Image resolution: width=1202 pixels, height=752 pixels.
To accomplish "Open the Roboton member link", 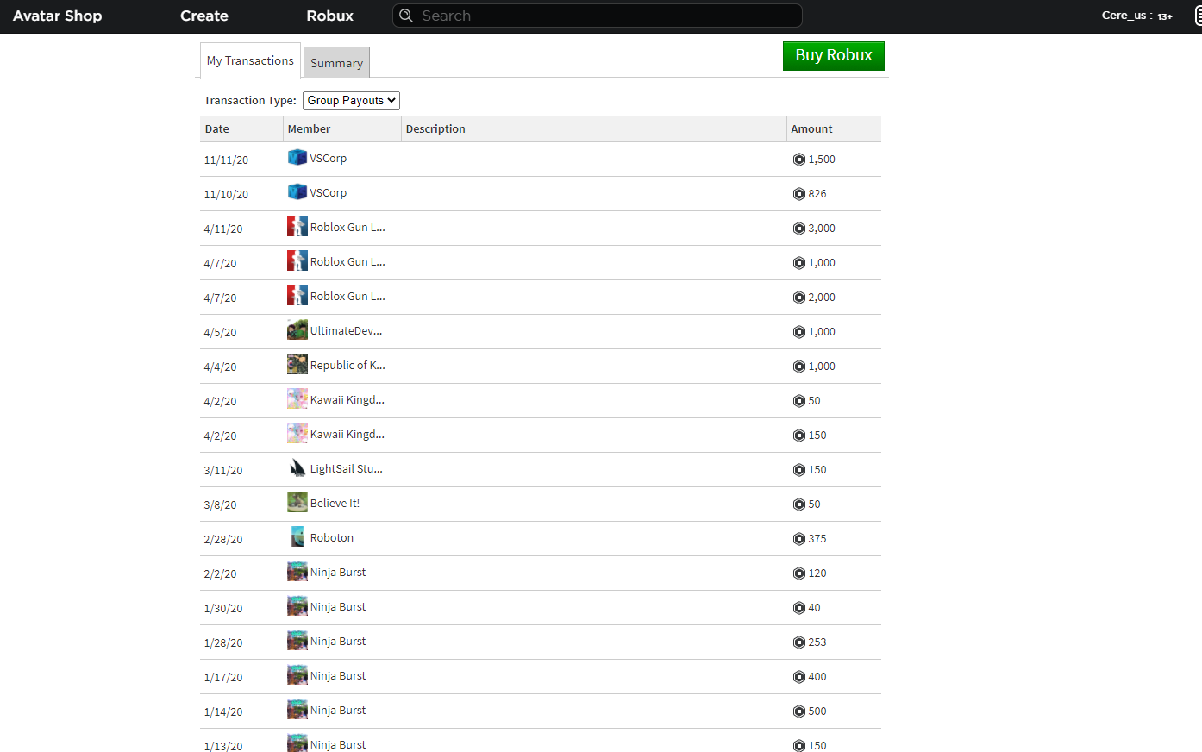I will click(x=332, y=537).
